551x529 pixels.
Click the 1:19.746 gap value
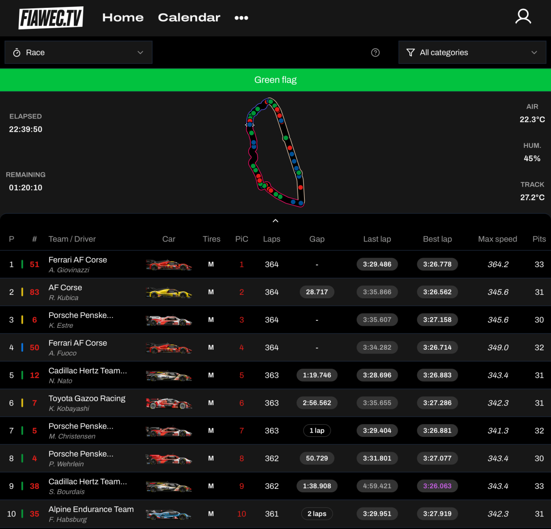point(316,375)
